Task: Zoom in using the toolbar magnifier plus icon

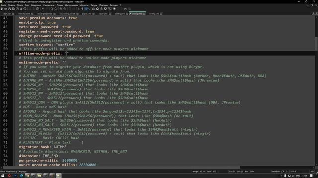Action: 61,9
